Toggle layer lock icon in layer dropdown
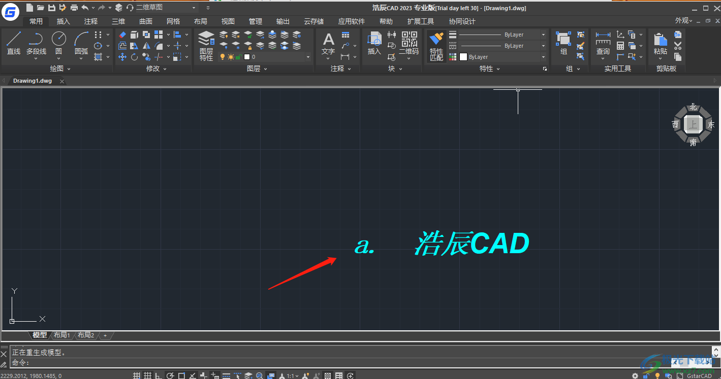 (238, 57)
